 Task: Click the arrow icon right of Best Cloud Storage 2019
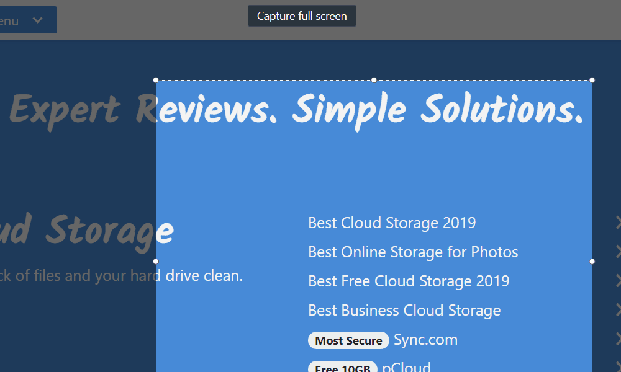click(x=615, y=223)
